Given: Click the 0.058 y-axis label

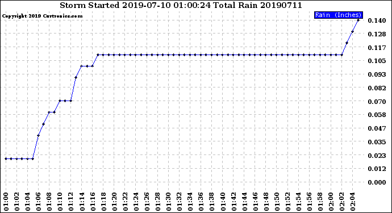Looking at the screenshot, I should coord(377,115).
